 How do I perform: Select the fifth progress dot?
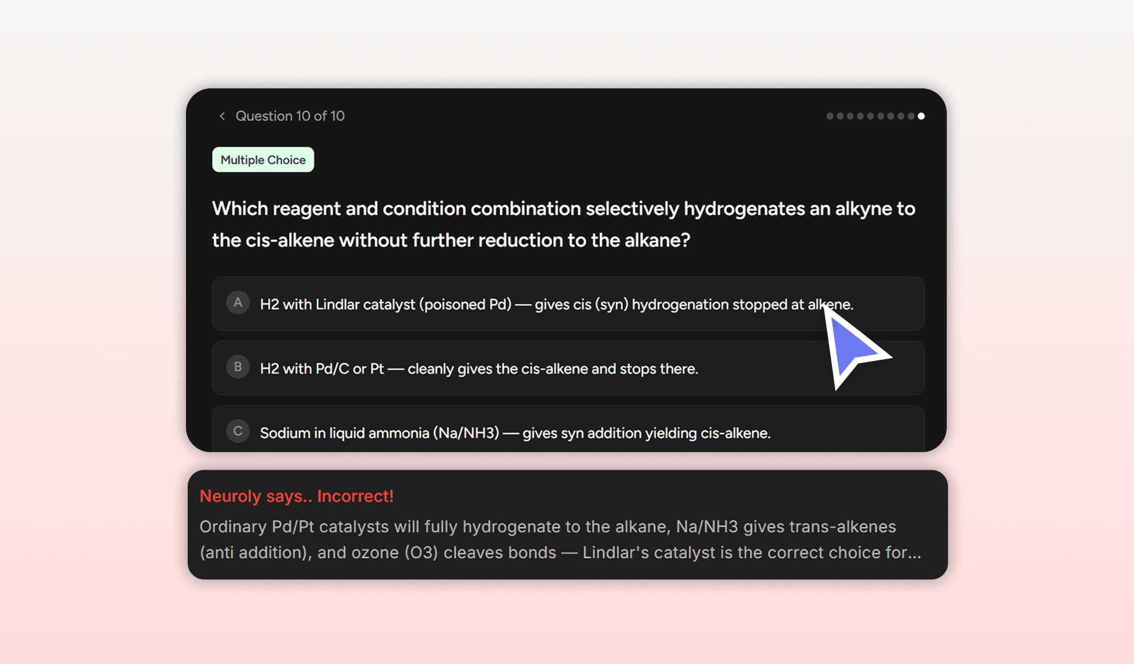[x=870, y=116]
